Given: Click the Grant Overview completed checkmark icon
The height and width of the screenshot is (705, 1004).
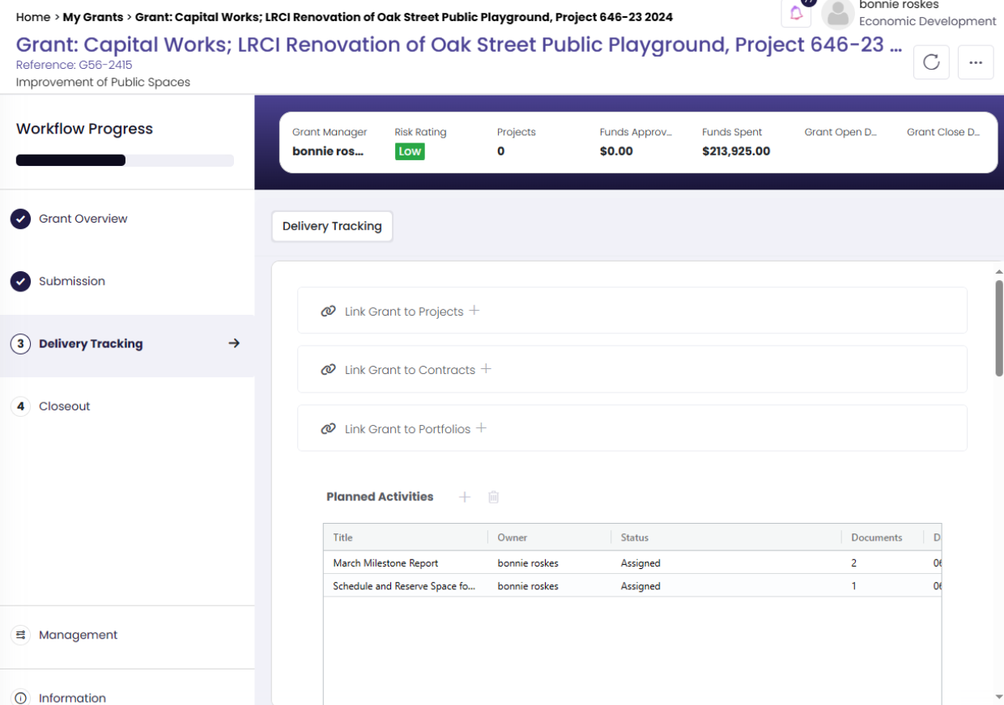Looking at the screenshot, I should pos(21,219).
